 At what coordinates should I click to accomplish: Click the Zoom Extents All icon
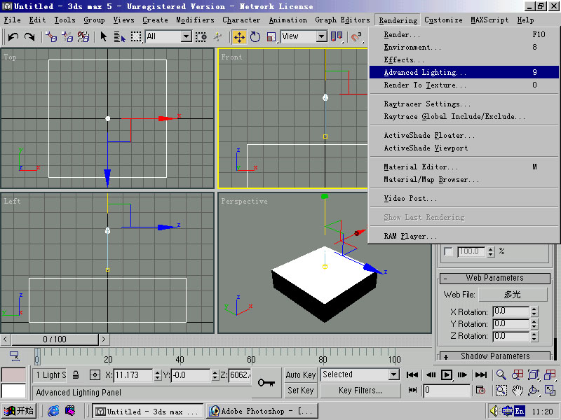[x=550, y=374]
